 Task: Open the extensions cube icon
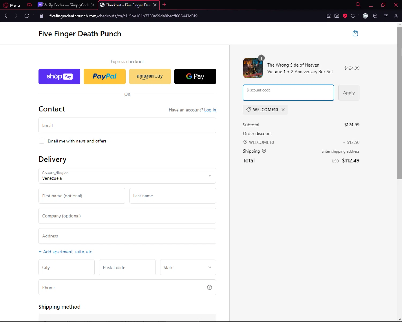point(375,16)
